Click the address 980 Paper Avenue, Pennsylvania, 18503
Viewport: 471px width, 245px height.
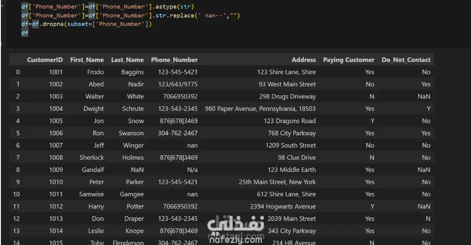[x=260, y=109]
